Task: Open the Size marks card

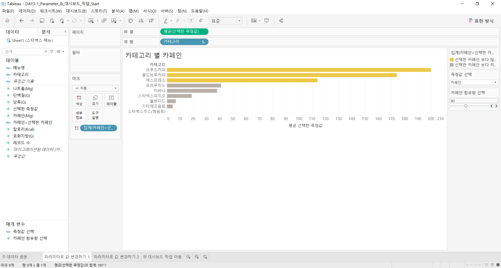Action: click(95, 100)
